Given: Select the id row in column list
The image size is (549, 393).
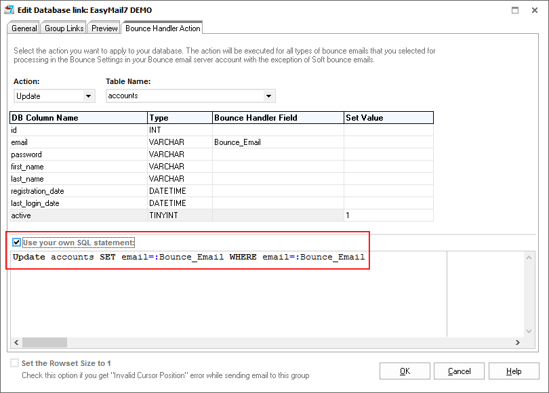Looking at the screenshot, I should tap(221, 130).
